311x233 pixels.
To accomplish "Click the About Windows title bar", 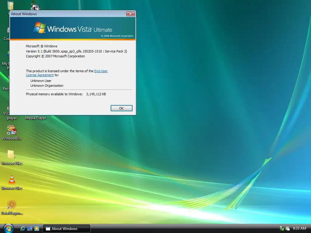I will pos(67,14).
